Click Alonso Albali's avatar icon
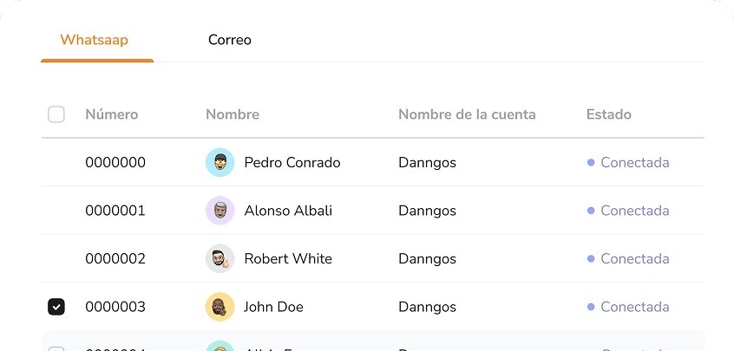Screen dimensions: 734x351 220,211
